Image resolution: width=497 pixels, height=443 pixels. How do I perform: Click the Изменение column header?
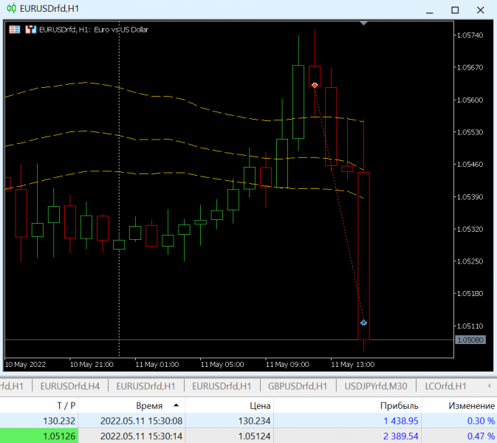[472, 405]
